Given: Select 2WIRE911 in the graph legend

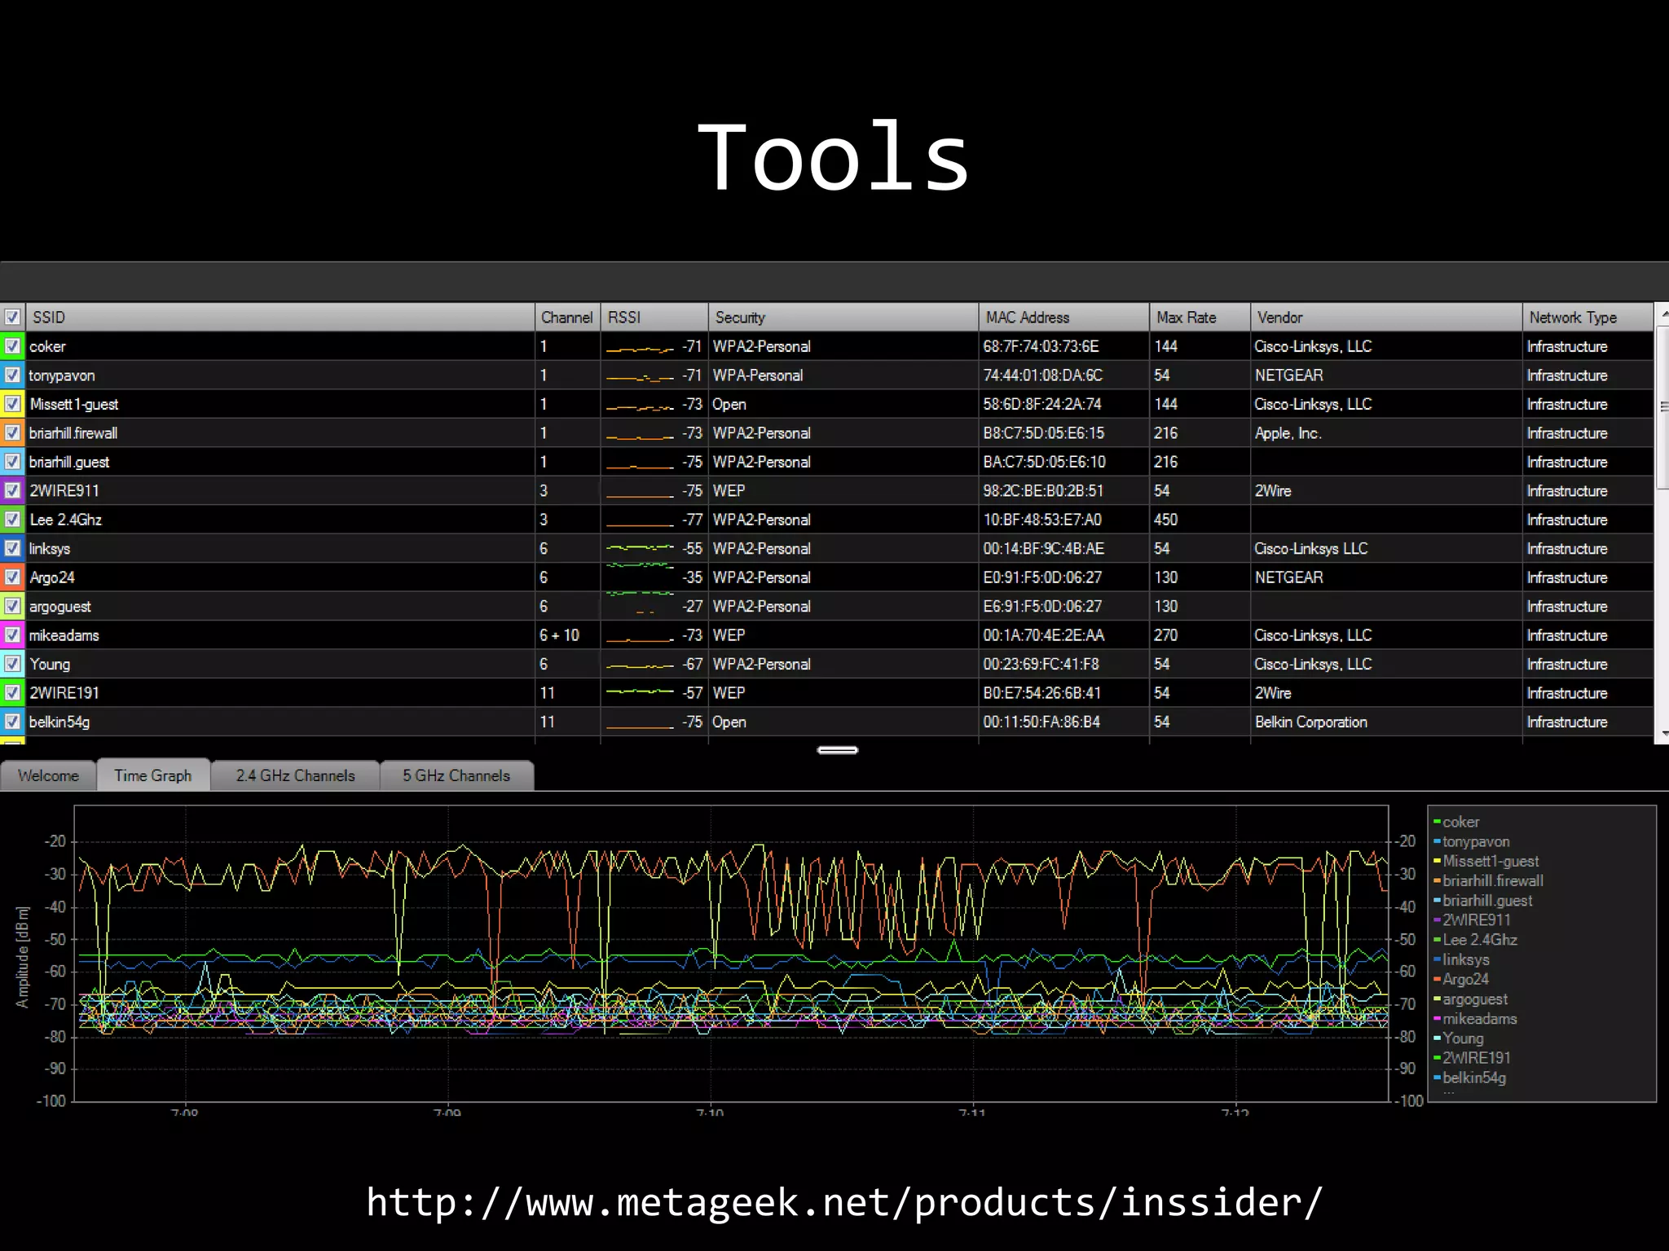Looking at the screenshot, I should pos(1472,920).
